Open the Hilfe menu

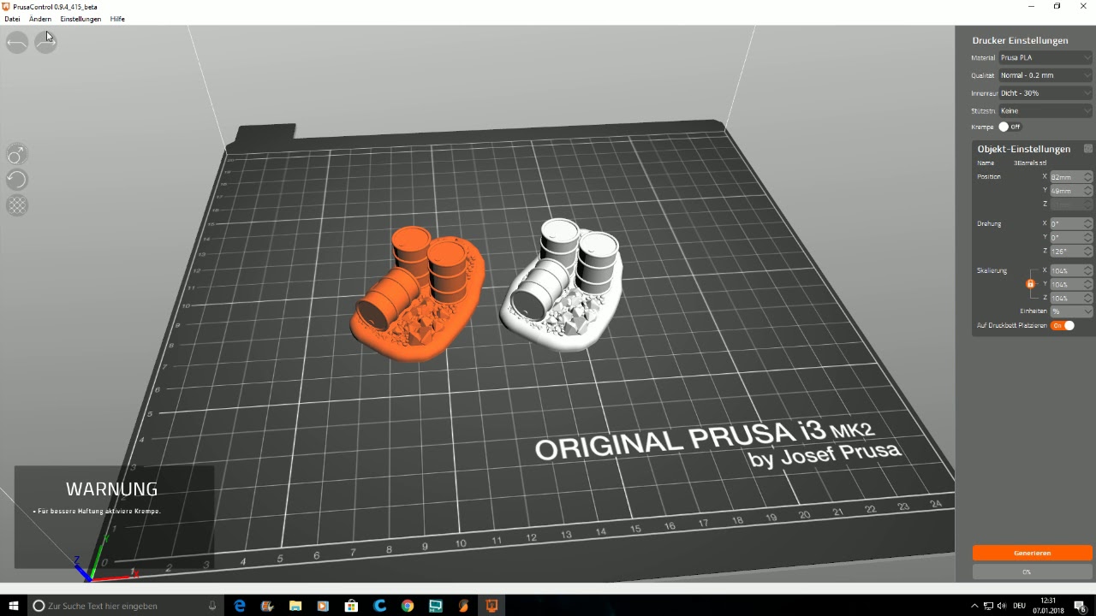(x=117, y=19)
